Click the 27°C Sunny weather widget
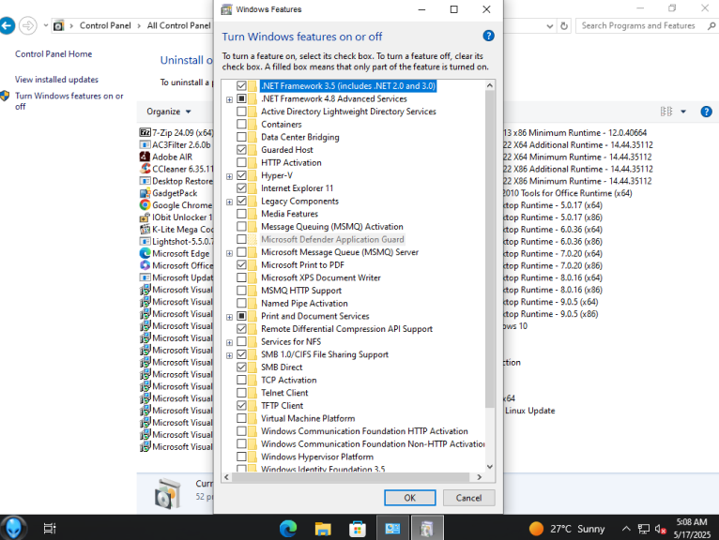This screenshot has width=719, height=540. click(x=567, y=529)
